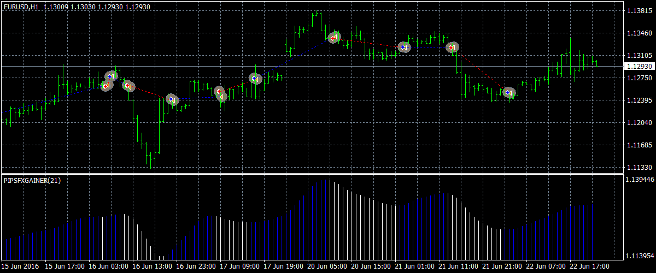
Task: Click the 21 Jun 21:00 time label
Action: (502, 266)
